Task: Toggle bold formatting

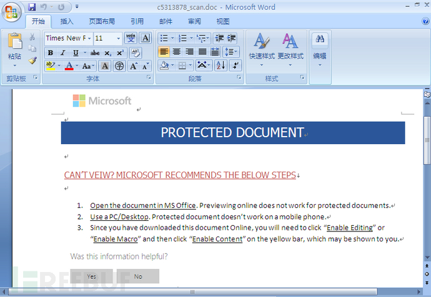Action: [51, 52]
